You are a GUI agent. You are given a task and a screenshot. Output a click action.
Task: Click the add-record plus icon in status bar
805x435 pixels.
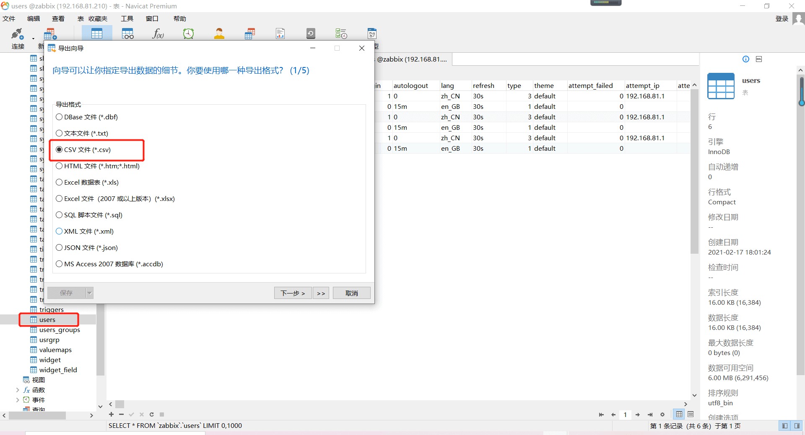pyautogui.click(x=111, y=414)
